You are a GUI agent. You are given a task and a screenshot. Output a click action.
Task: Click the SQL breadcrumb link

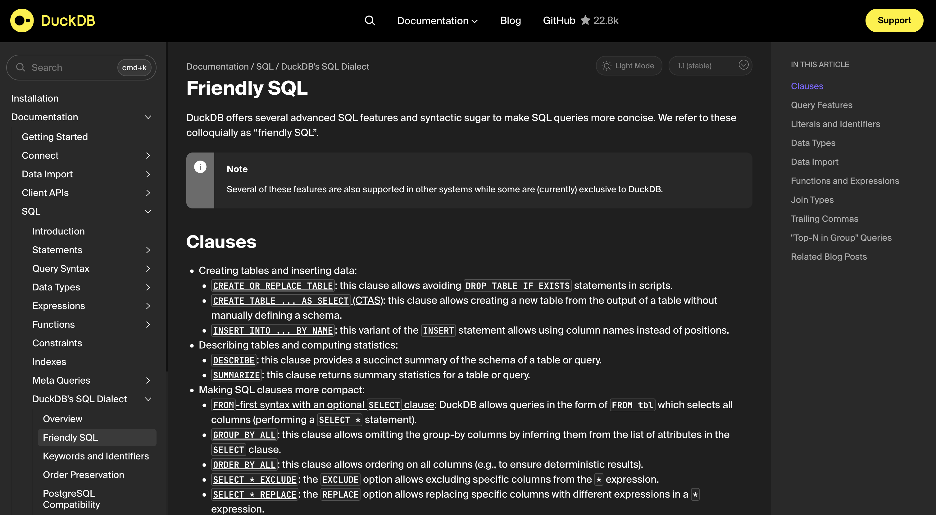click(x=265, y=66)
